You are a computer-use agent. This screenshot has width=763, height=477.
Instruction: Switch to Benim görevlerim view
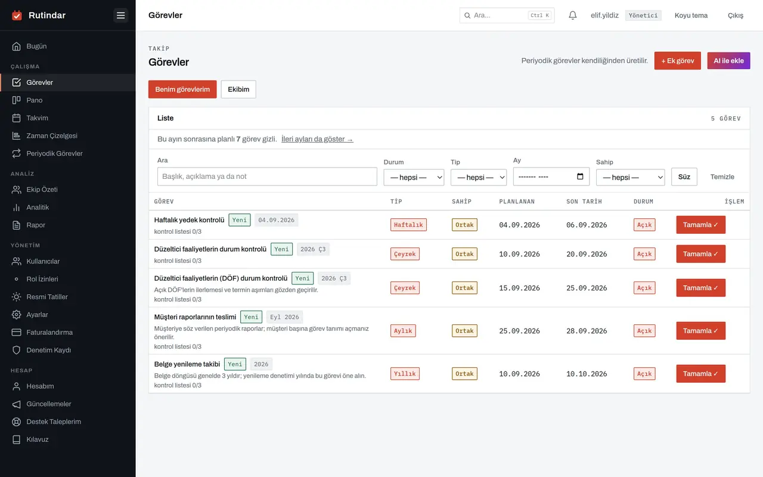tap(182, 89)
